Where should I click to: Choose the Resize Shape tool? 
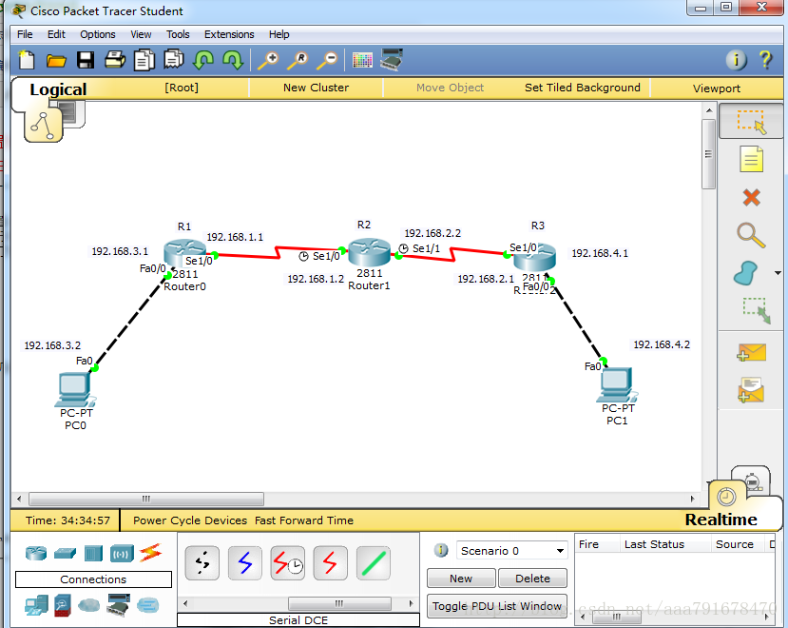pos(757,310)
